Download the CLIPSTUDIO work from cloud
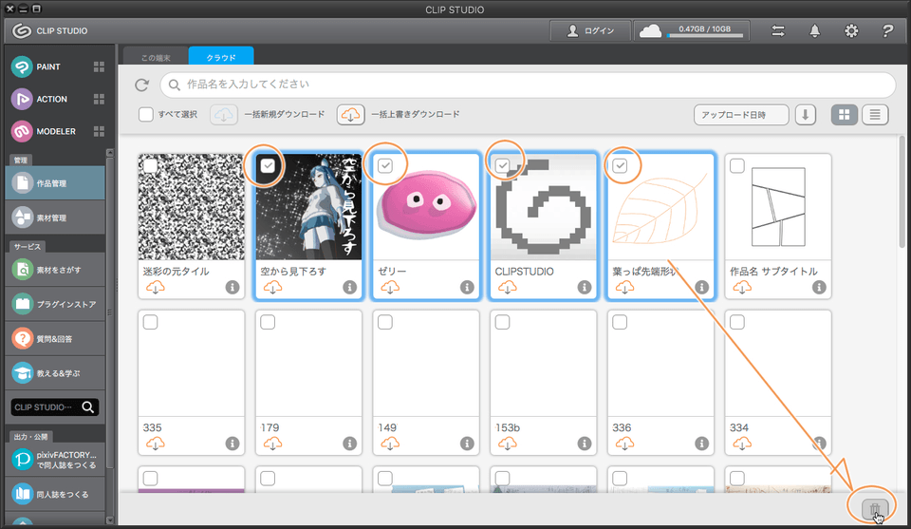911x529 pixels. coord(507,287)
